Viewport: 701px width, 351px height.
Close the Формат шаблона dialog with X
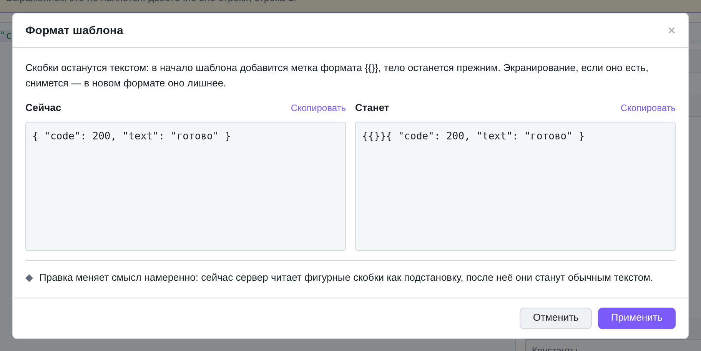pyautogui.click(x=671, y=30)
